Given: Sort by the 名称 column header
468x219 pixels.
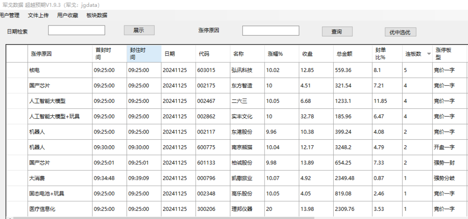Looking at the screenshot, I should [247, 54].
